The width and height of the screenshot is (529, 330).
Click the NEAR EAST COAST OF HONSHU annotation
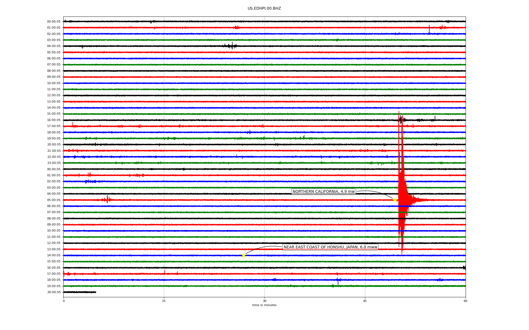pyautogui.click(x=330, y=247)
